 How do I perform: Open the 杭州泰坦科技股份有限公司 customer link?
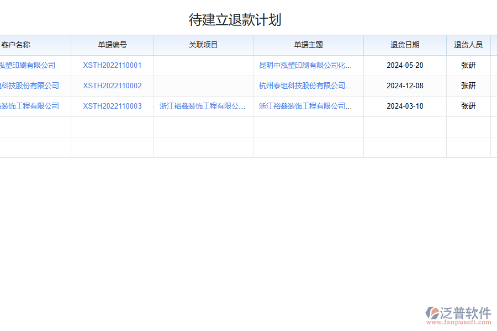coord(28,86)
